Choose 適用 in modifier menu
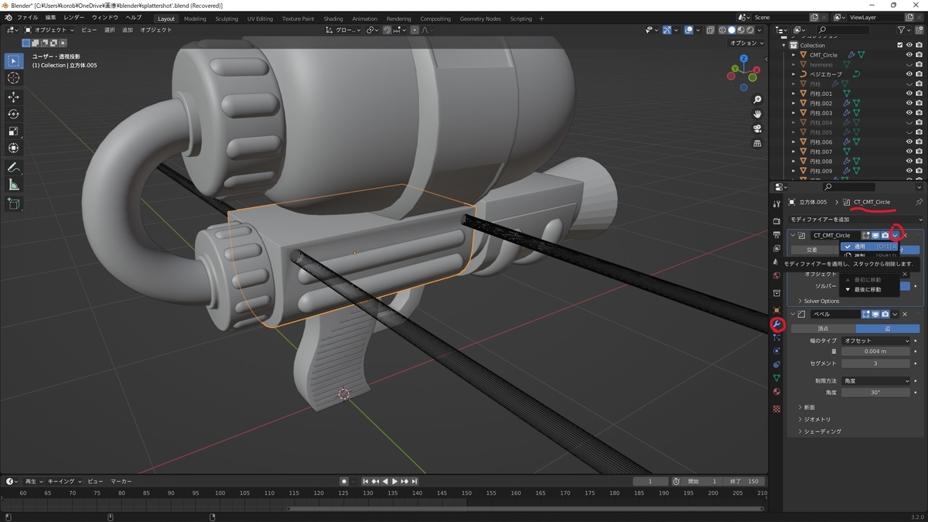928x522 pixels. click(871, 247)
